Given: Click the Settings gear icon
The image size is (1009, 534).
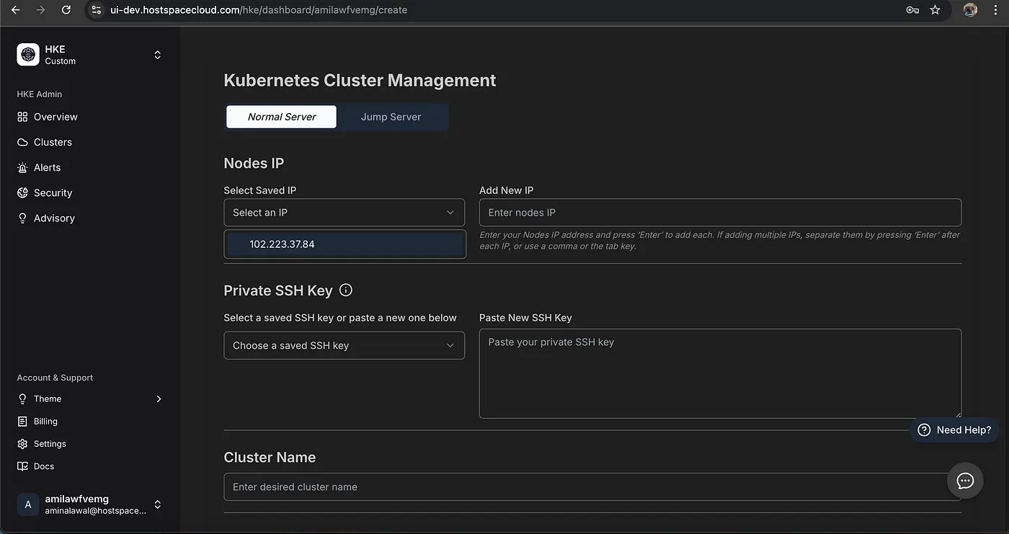Looking at the screenshot, I should pyautogui.click(x=22, y=444).
